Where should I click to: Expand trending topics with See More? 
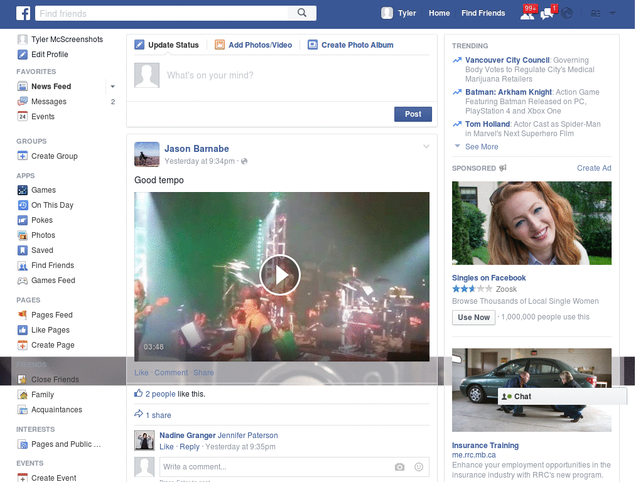click(x=481, y=147)
